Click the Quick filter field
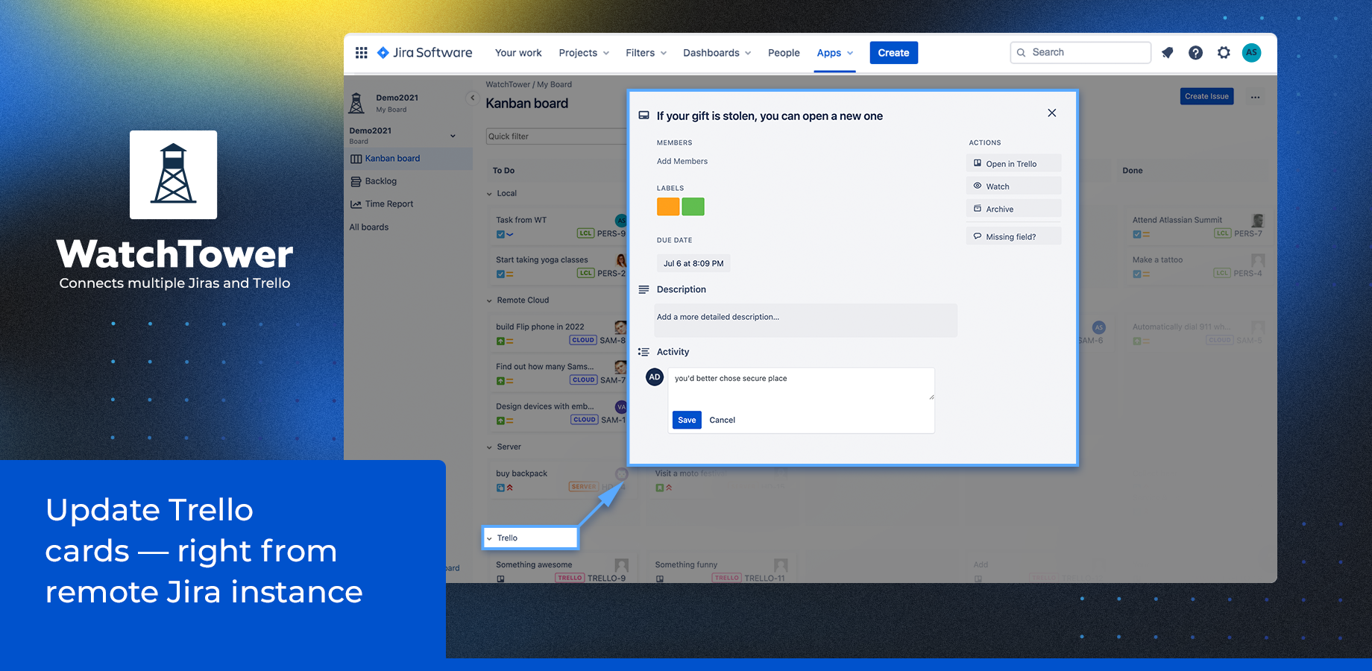1372x671 pixels. click(556, 136)
